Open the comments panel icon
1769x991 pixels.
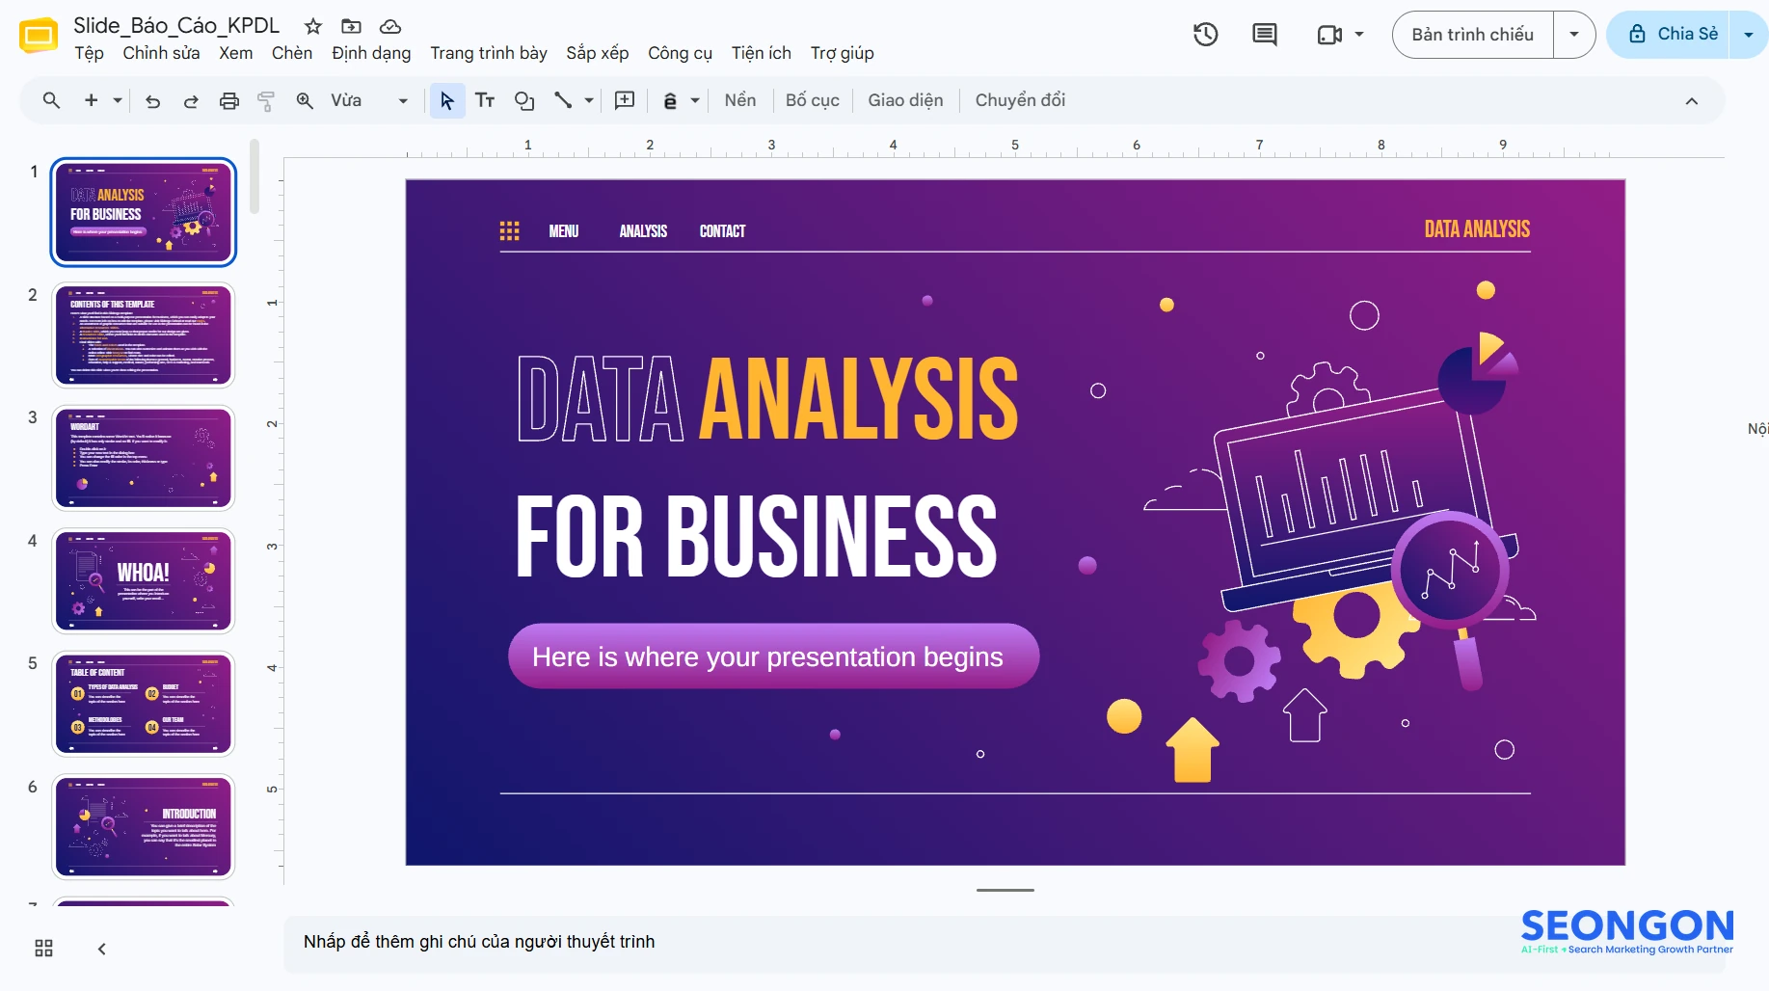(x=1265, y=35)
